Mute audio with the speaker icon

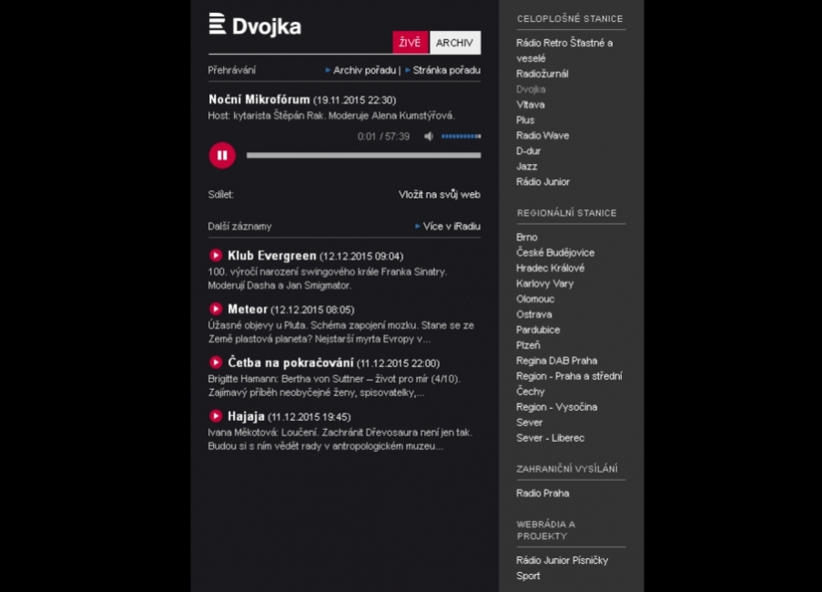[429, 137]
